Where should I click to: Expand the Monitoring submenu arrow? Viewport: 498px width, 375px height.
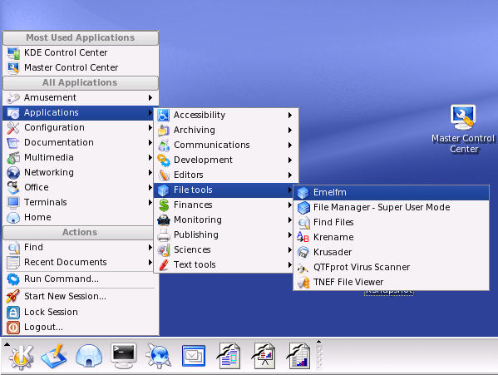[290, 220]
